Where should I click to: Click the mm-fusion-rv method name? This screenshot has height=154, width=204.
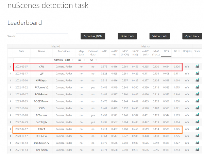41,143
